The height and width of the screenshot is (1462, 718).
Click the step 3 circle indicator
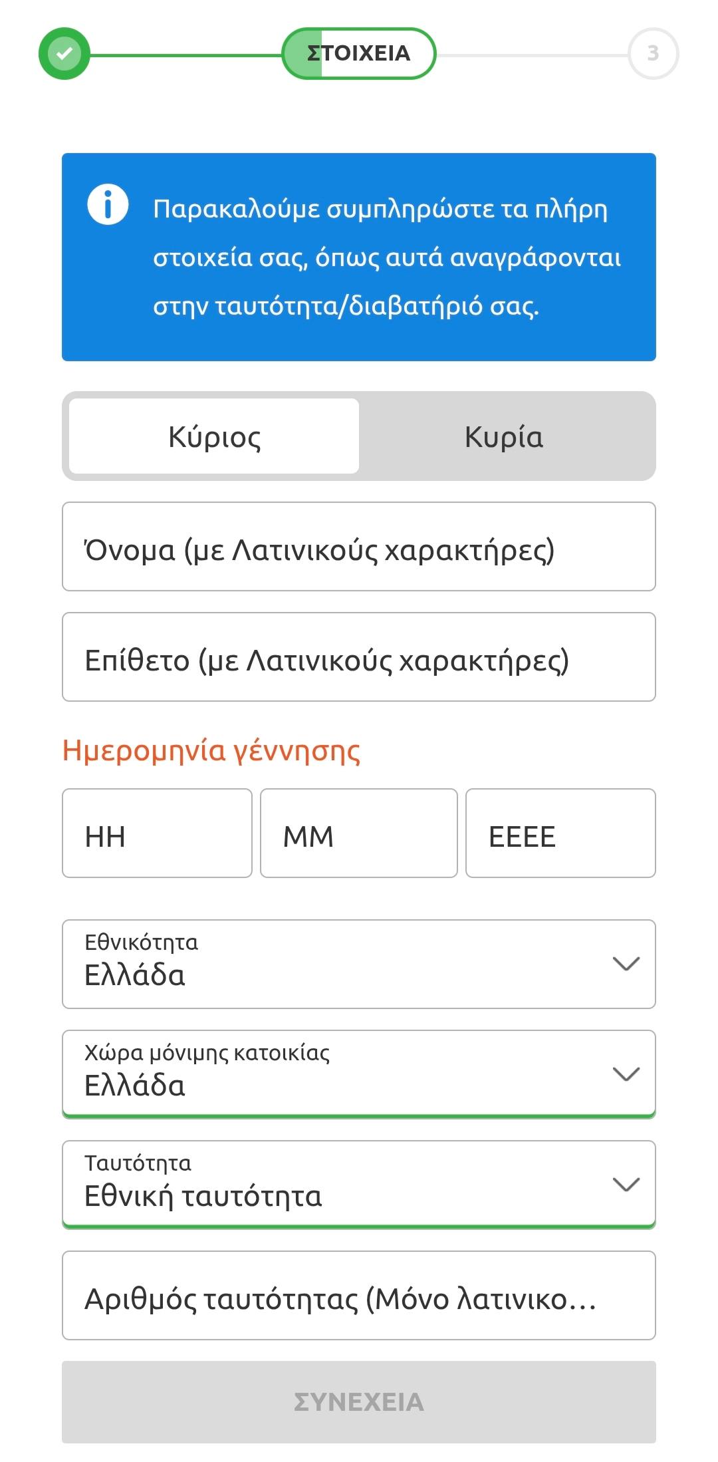[x=653, y=53]
